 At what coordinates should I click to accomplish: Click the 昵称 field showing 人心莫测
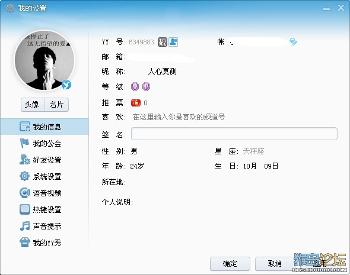163,72
